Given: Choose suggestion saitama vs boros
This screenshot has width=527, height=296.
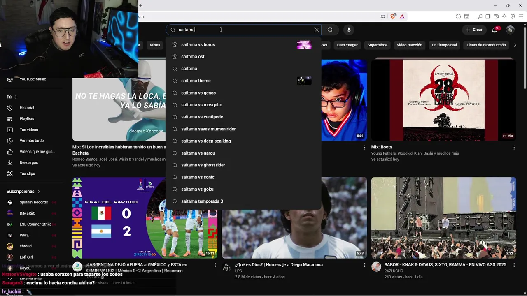Looking at the screenshot, I should [243, 44].
